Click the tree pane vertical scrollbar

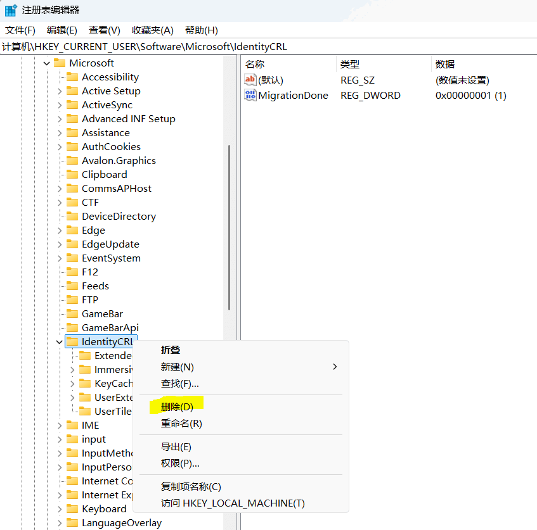pyautogui.click(x=229, y=228)
